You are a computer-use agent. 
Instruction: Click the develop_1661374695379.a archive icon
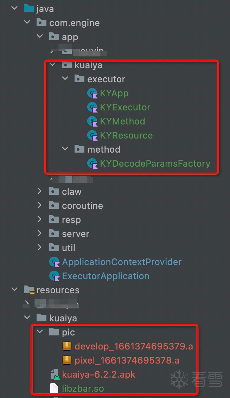[x=67, y=347]
